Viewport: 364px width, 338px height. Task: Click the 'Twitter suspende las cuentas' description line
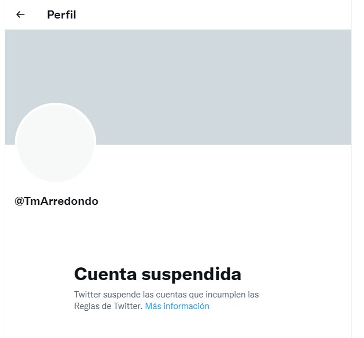pyautogui.click(x=167, y=295)
